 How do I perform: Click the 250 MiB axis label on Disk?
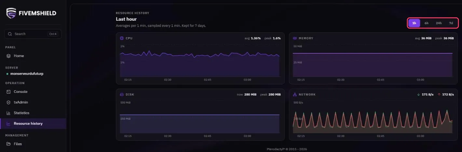[125, 119]
